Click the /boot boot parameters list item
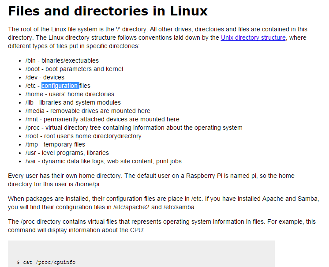329x267 pixels. point(74,69)
